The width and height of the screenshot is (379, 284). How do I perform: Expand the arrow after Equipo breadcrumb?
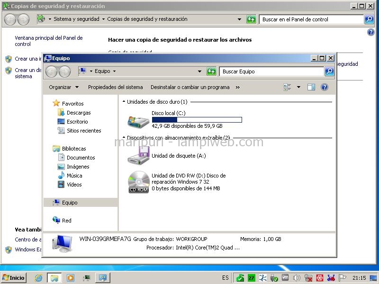coord(114,71)
